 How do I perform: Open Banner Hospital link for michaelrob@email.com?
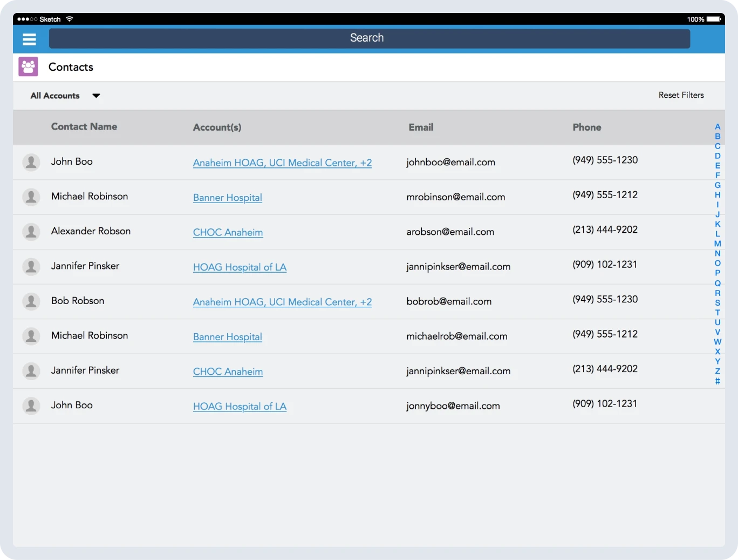point(228,337)
